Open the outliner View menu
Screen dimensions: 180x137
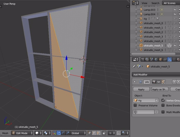(x=144, y=3)
